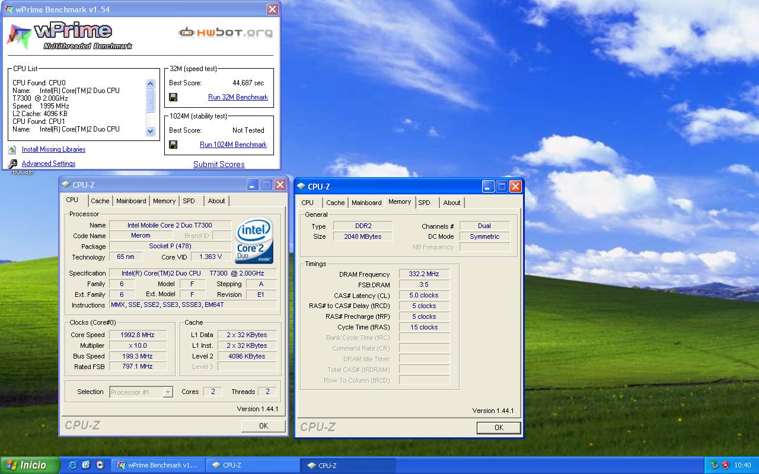The width and height of the screenshot is (759, 474).
Task: Switch to Mainboard tab in left CPU-Z
Action: (131, 201)
